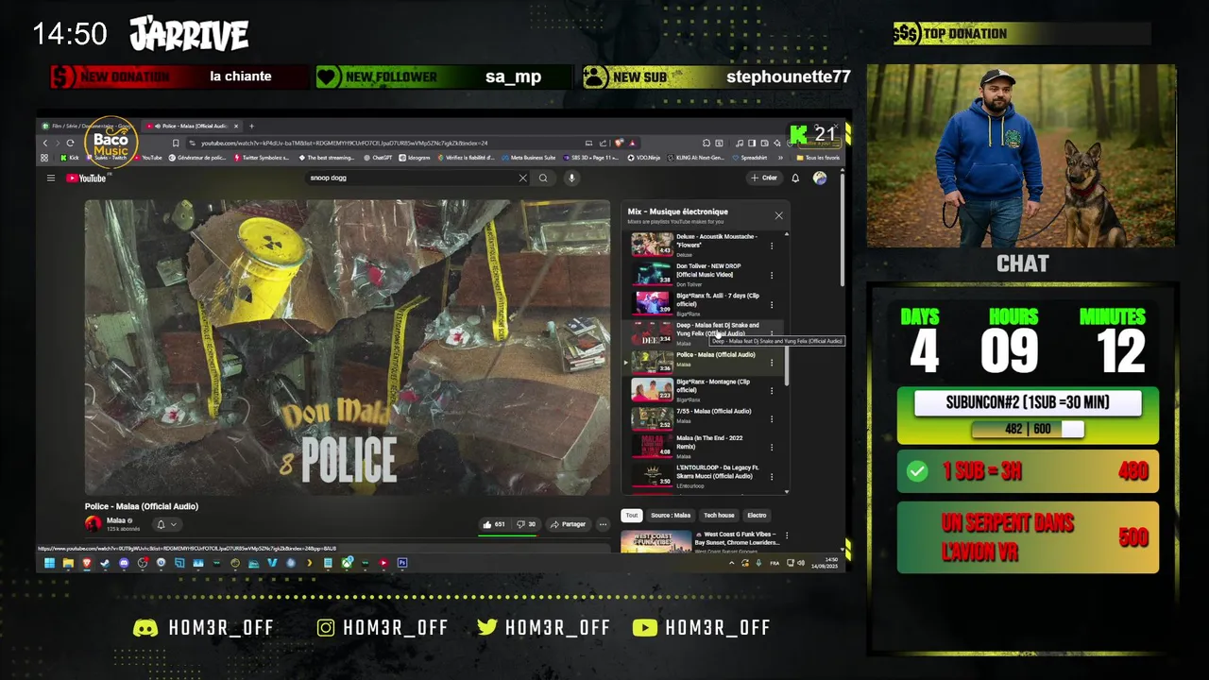The height and width of the screenshot is (680, 1209).
Task: Open the ChatGPT bookmark
Action: 378,158
